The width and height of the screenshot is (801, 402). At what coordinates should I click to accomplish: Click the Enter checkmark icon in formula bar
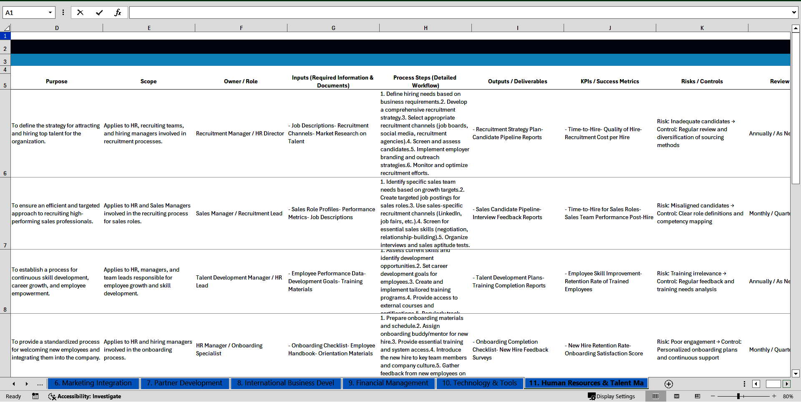pyautogui.click(x=99, y=12)
